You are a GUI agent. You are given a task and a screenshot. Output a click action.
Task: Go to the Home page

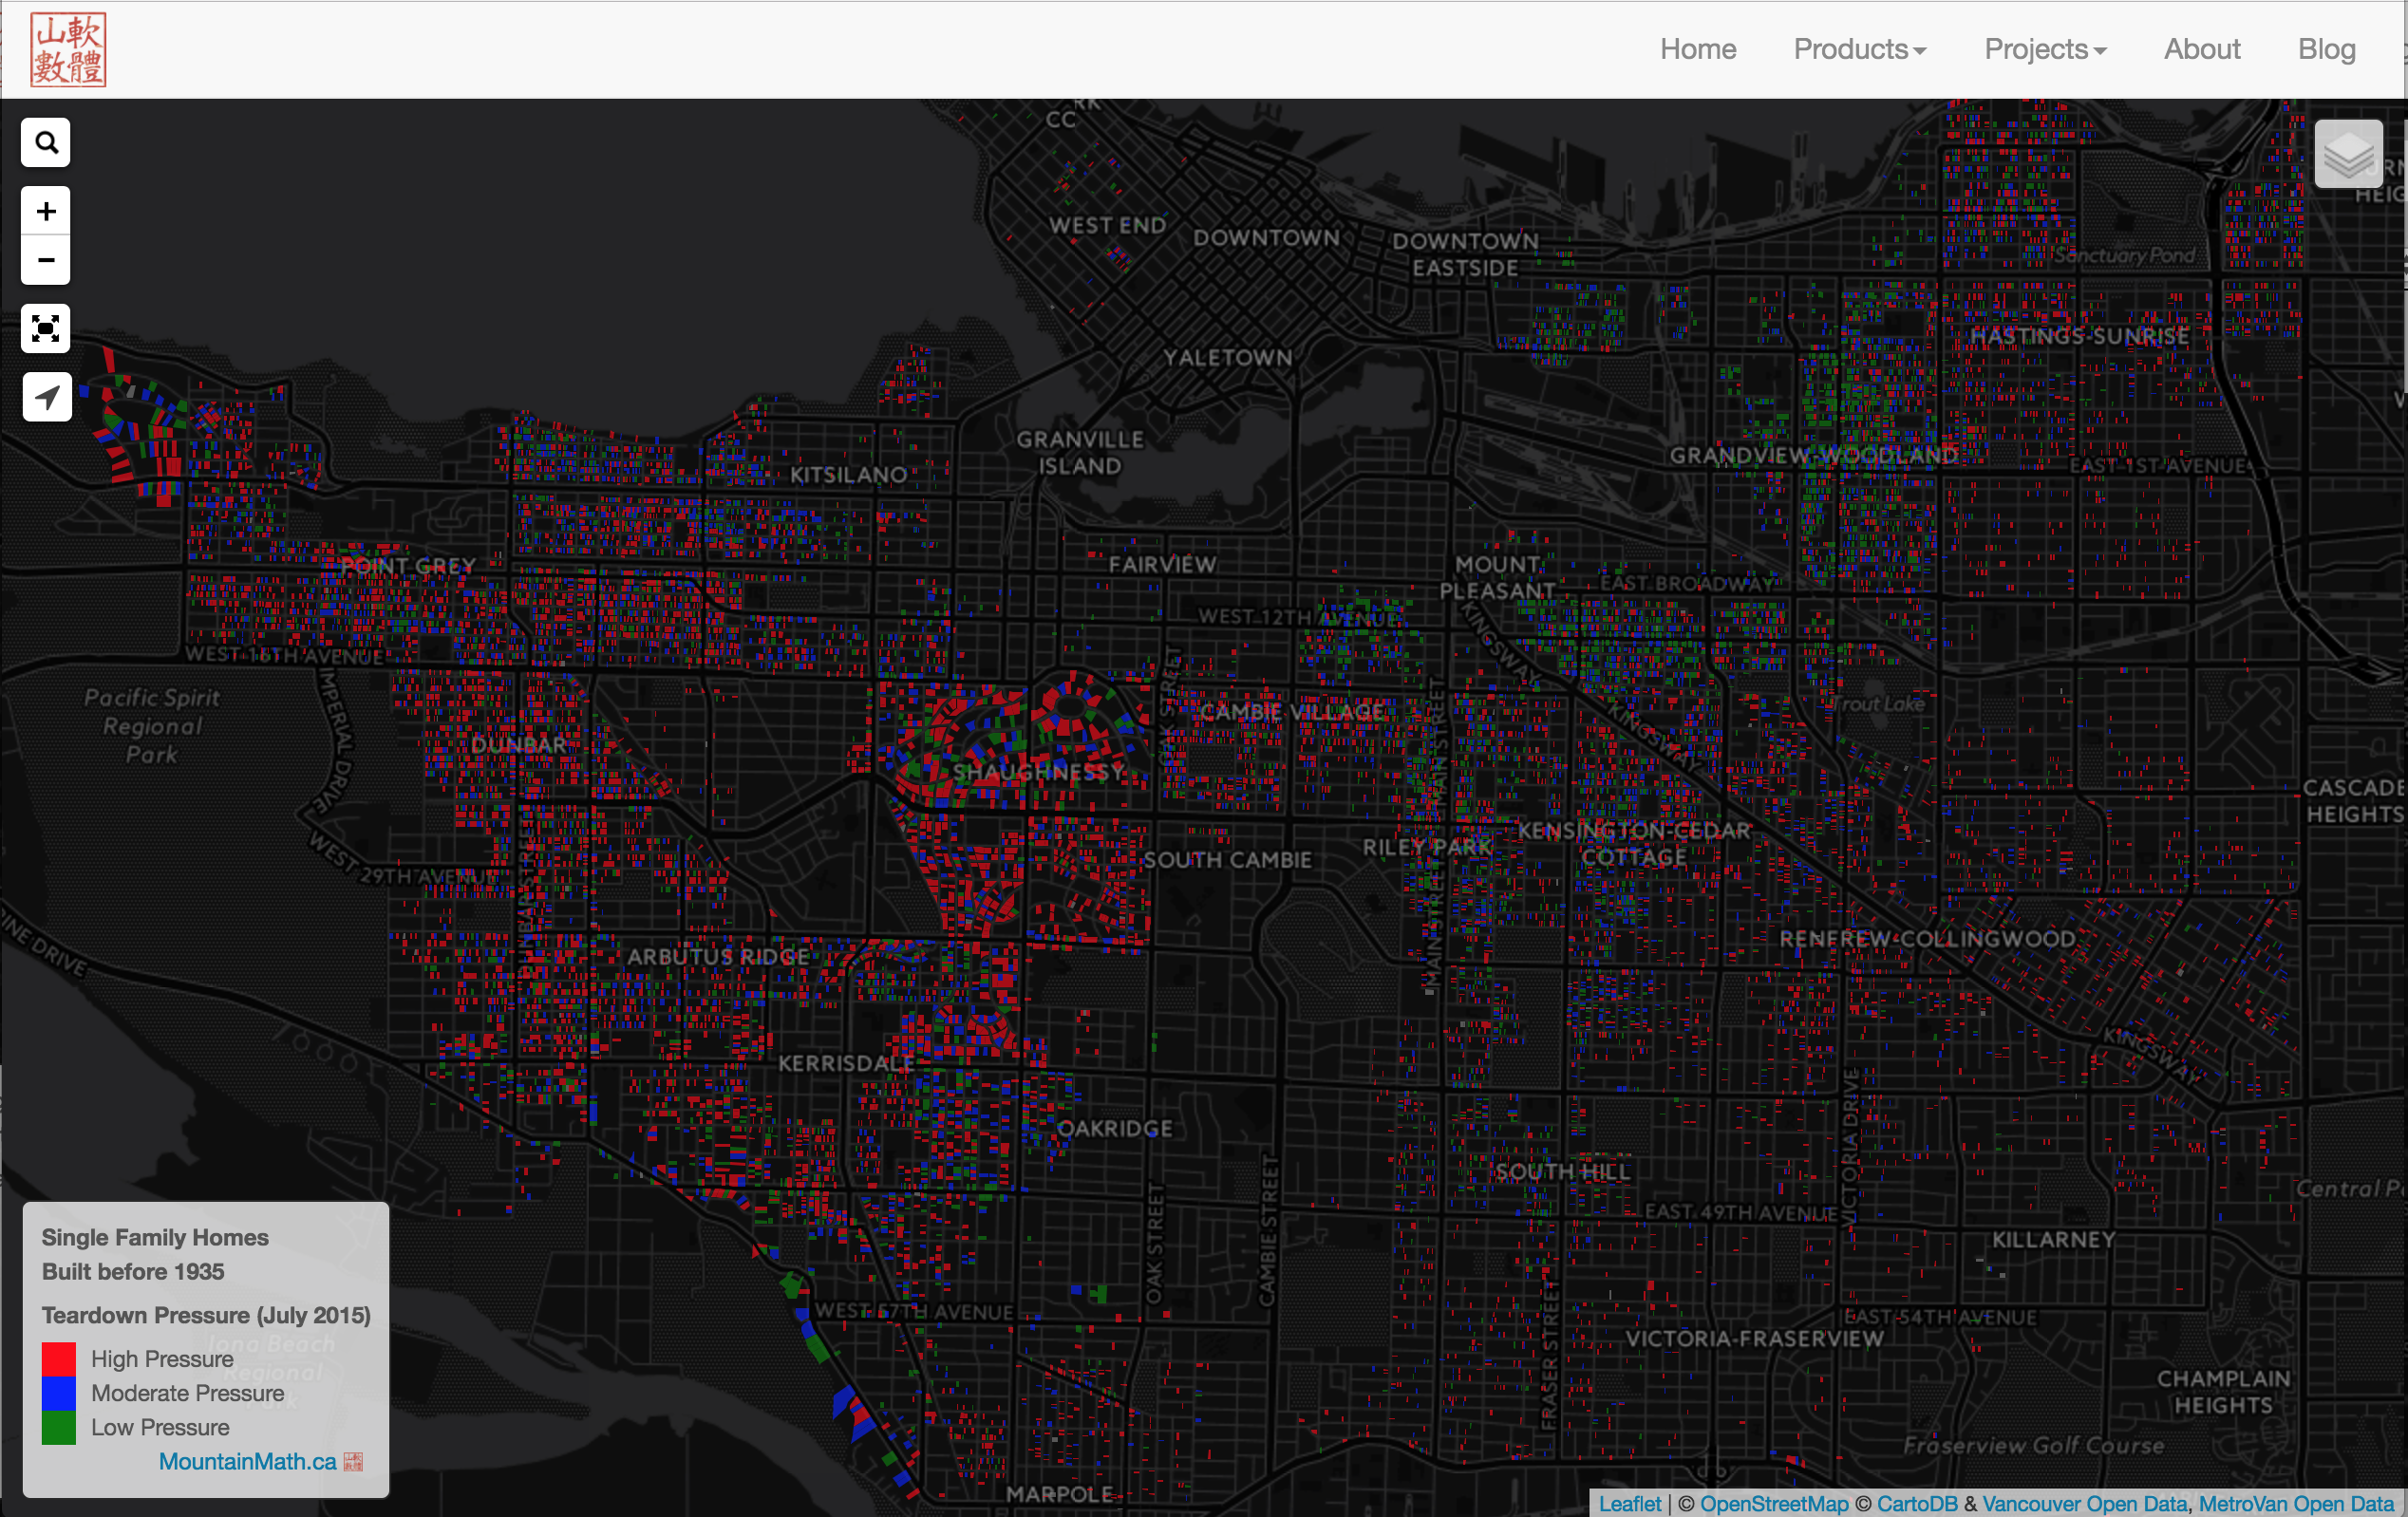point(1697,49)
